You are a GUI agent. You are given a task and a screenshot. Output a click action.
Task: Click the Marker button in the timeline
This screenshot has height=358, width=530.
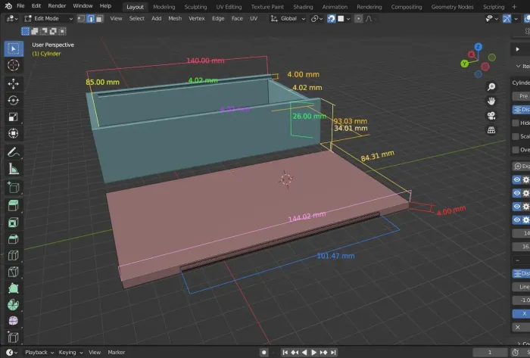[x=117, y=352]
